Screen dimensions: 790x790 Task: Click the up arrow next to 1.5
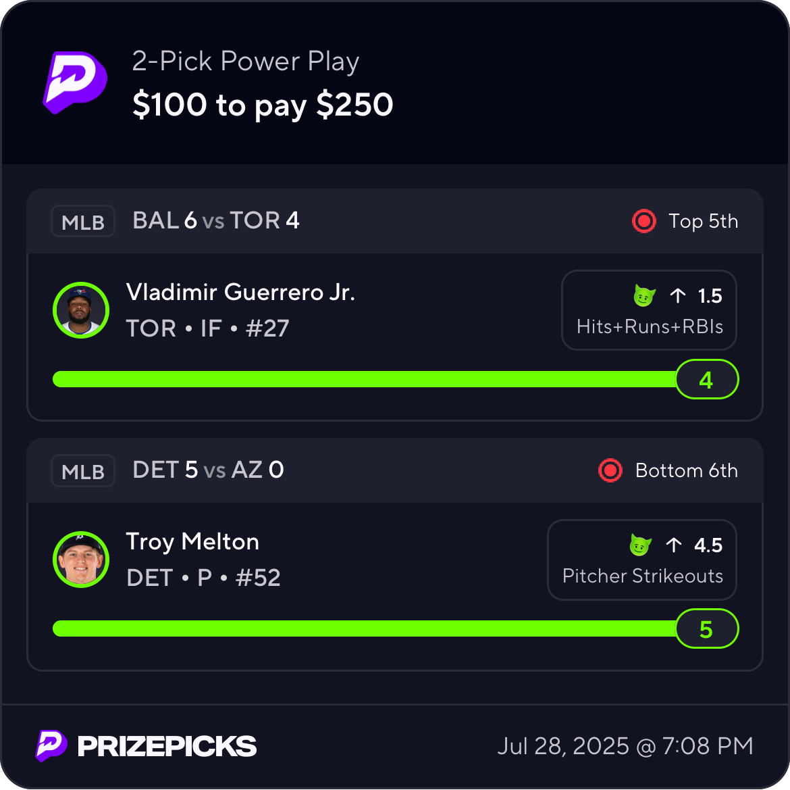678,295
